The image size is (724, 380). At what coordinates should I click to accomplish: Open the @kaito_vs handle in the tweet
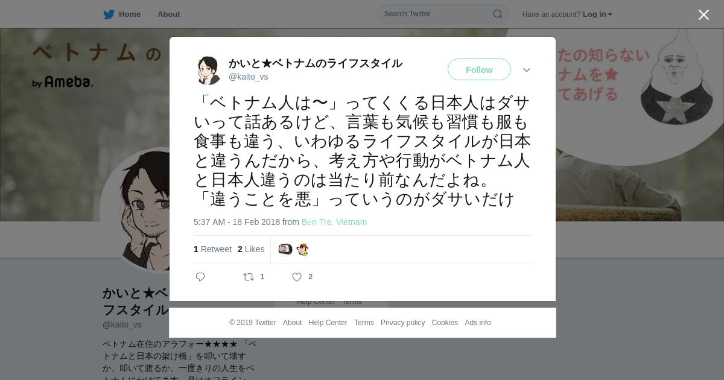[x=248, y=77]
